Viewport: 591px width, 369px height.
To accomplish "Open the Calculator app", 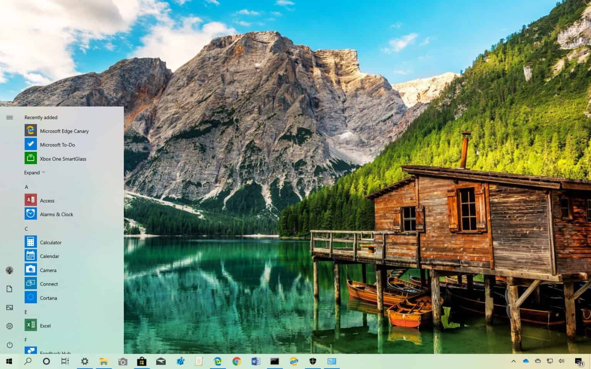I will (50, 242).
